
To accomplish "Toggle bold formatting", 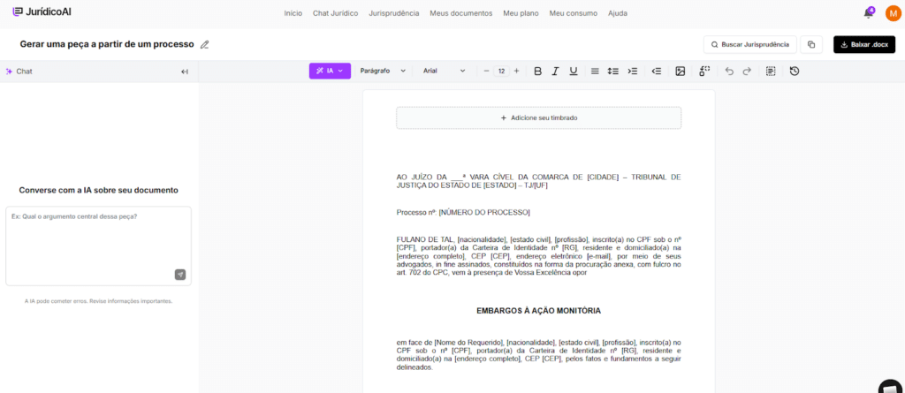I will [538, 71].
